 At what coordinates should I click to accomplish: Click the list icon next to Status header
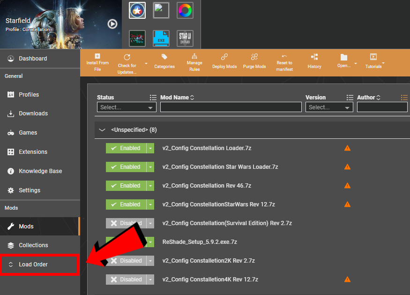153,98
